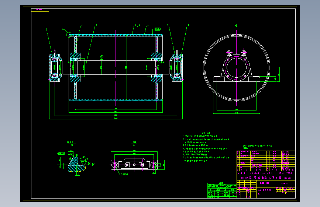Click the green revision table beside the title block
Viewport: 320px width, 207px height.
pyautogui.click(x=222, y=190)
